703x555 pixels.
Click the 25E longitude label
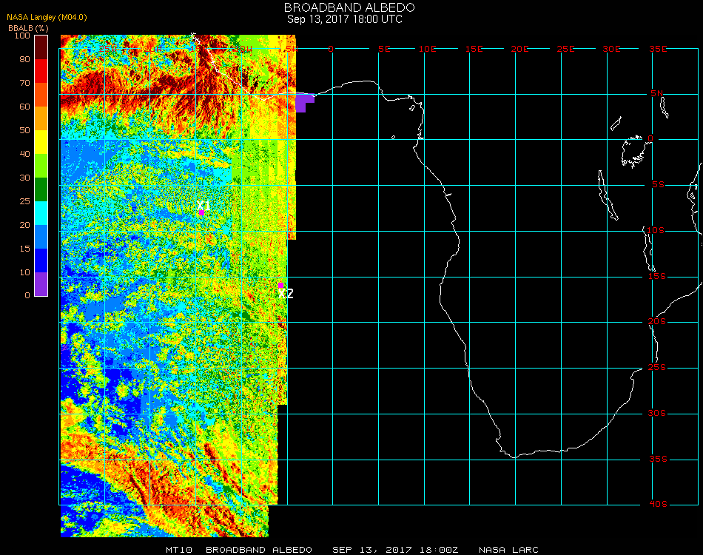pos(565,49)
